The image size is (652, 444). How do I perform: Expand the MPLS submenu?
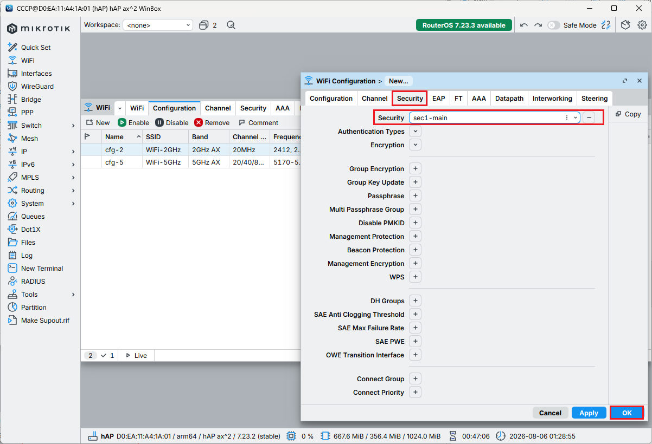pyautogui.click(x=73, y=177)
